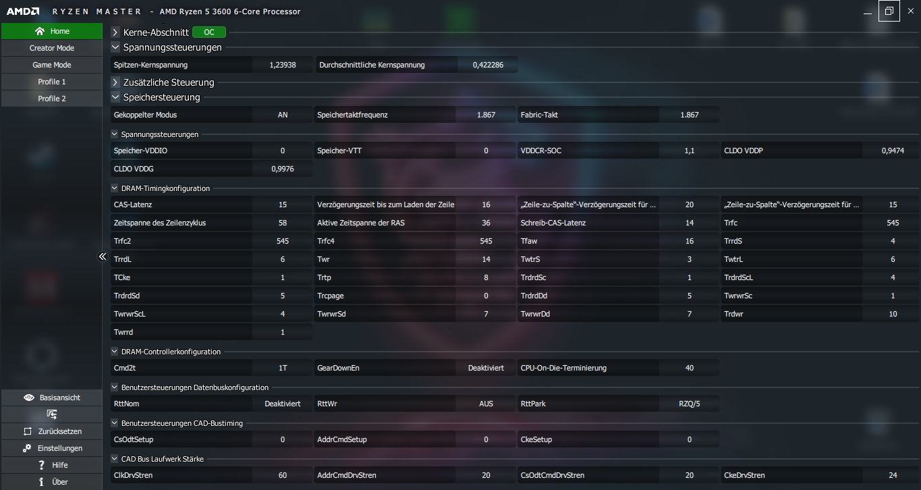The height and width of the screenshot is (490, 921).
Task: Click Zeitspanne des Zeilenzyklus value 58
Action: click(282, 223)
